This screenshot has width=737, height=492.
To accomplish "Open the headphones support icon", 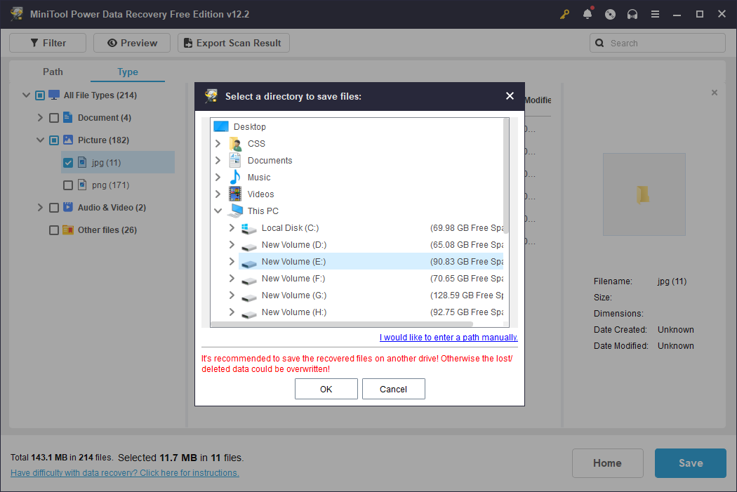I will coord(632,14).
